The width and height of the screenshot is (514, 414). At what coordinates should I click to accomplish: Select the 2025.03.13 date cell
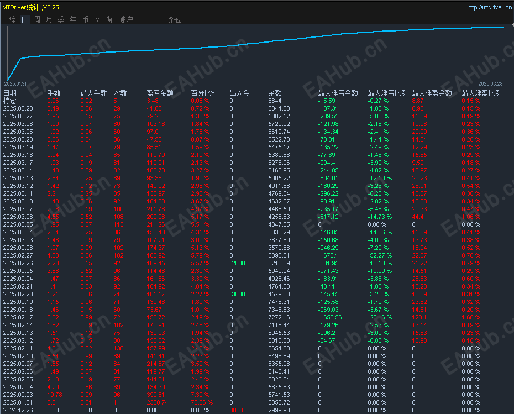tap(18, 179)
